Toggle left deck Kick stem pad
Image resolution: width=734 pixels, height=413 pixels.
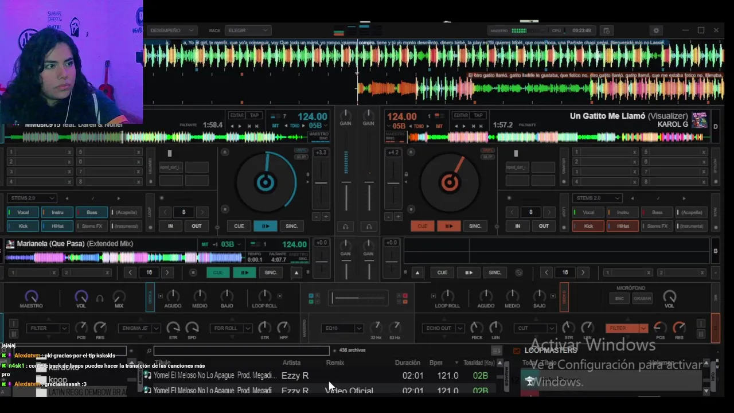(x=23, y=226)
